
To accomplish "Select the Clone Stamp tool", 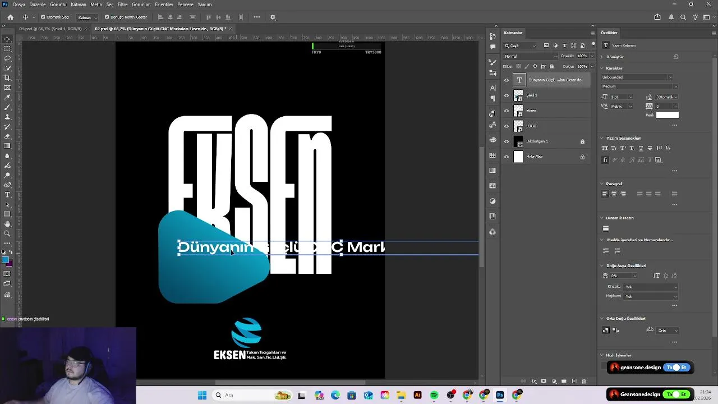I will [x=7, y=117].
